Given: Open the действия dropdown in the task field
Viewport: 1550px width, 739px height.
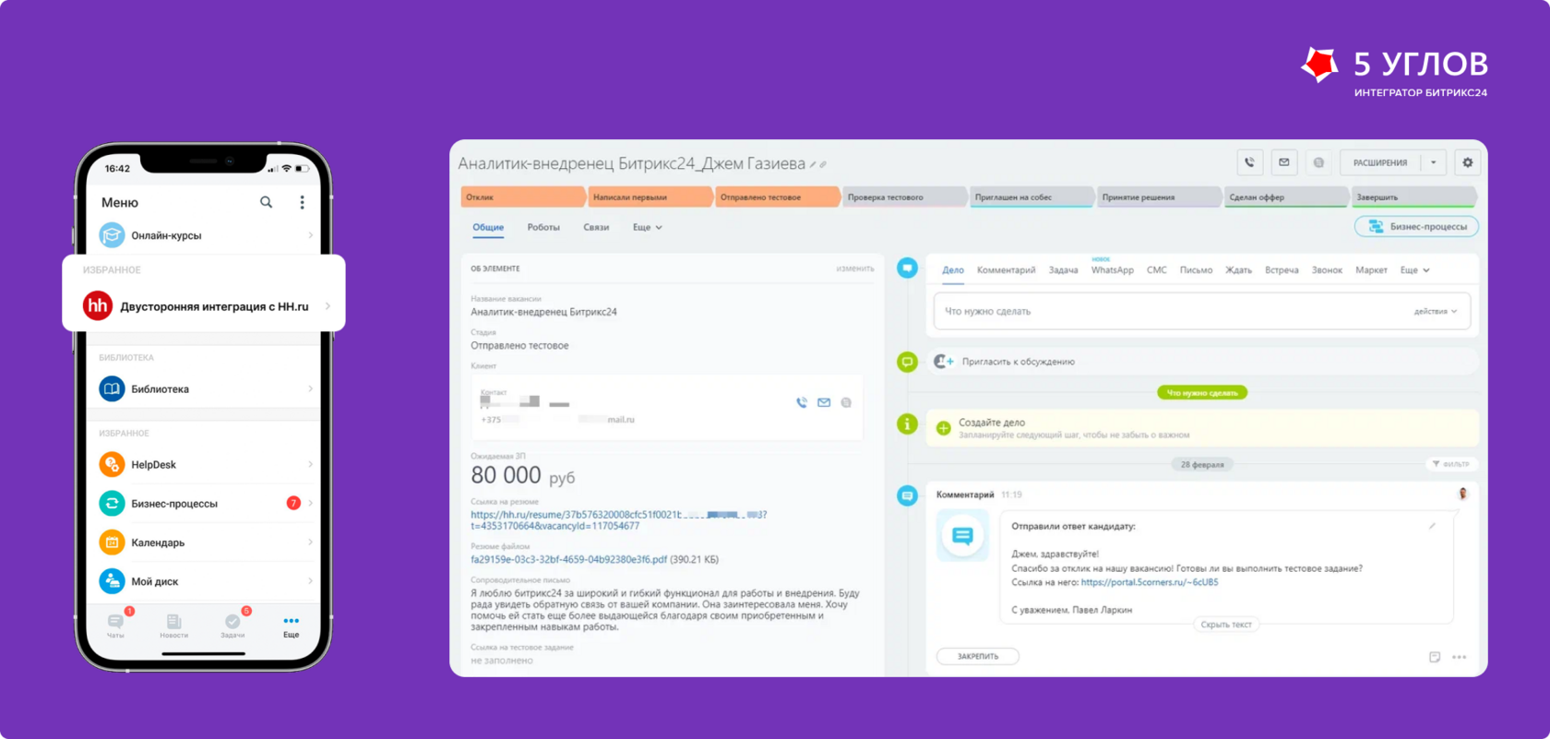Looking at the screenshot, I should point(1436,312).
